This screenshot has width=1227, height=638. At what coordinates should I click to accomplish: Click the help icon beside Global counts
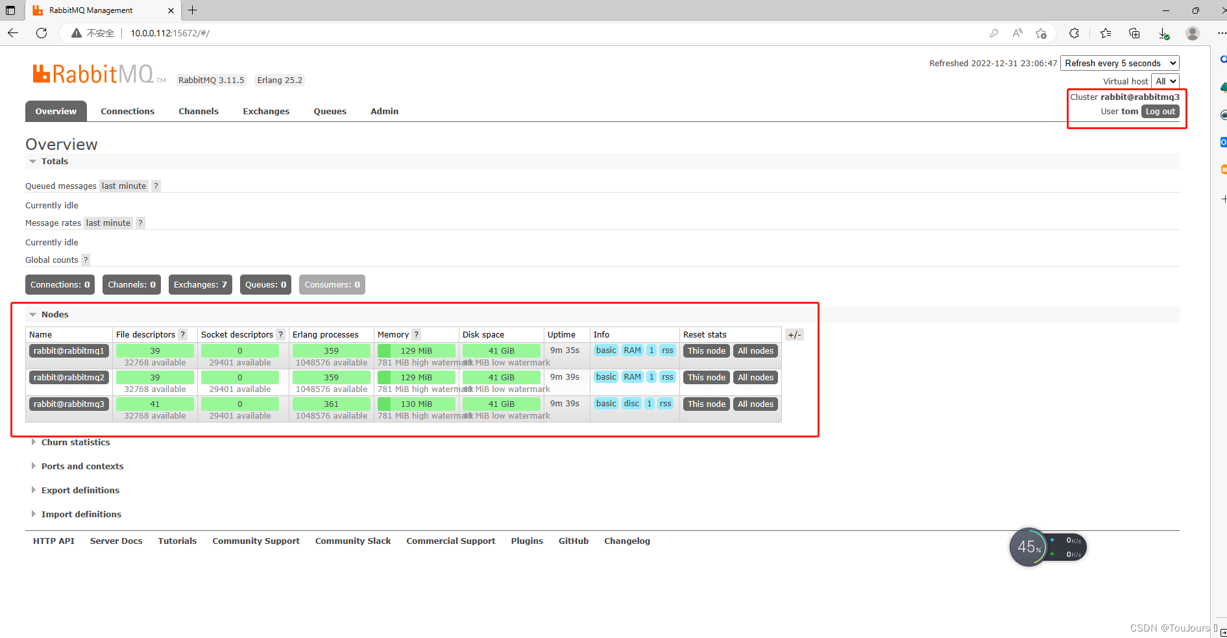point(86,260)
